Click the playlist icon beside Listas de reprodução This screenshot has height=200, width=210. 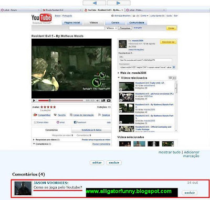(71, 115)
